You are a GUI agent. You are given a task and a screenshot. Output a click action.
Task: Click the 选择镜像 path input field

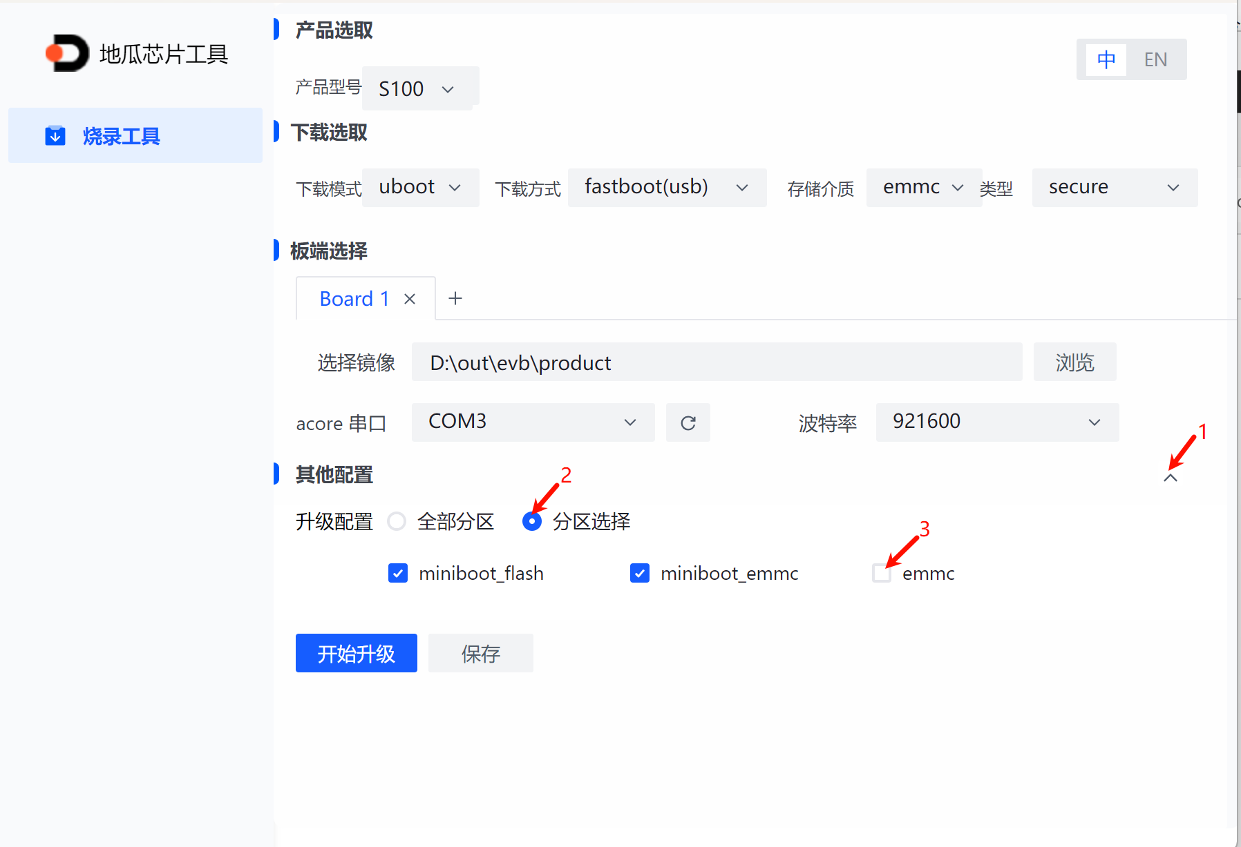point(717,362)
